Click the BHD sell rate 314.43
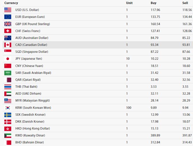Image resolution: width=193 pixels, height=146 pixels. pyautogui.click(x=187, y=142)
